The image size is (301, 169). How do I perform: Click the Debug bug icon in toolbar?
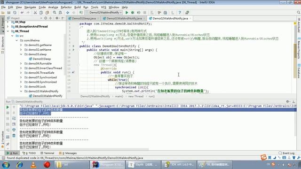[x=133, y=13]
